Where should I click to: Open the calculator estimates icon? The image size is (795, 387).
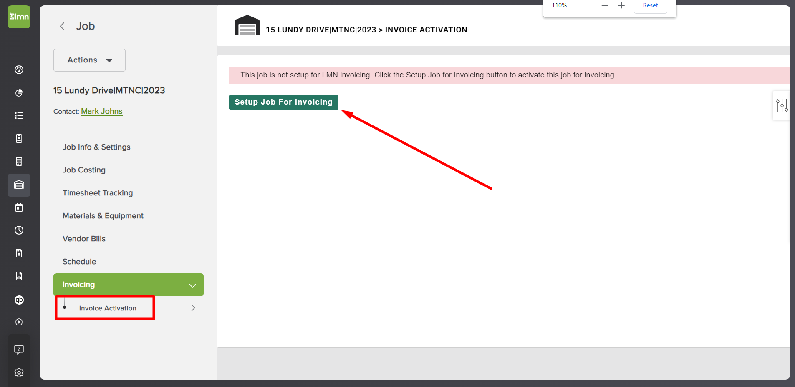[x=19, y=161]
